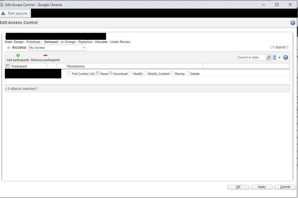Open the table view options dropdown arrow

click(x=279, y=57)
